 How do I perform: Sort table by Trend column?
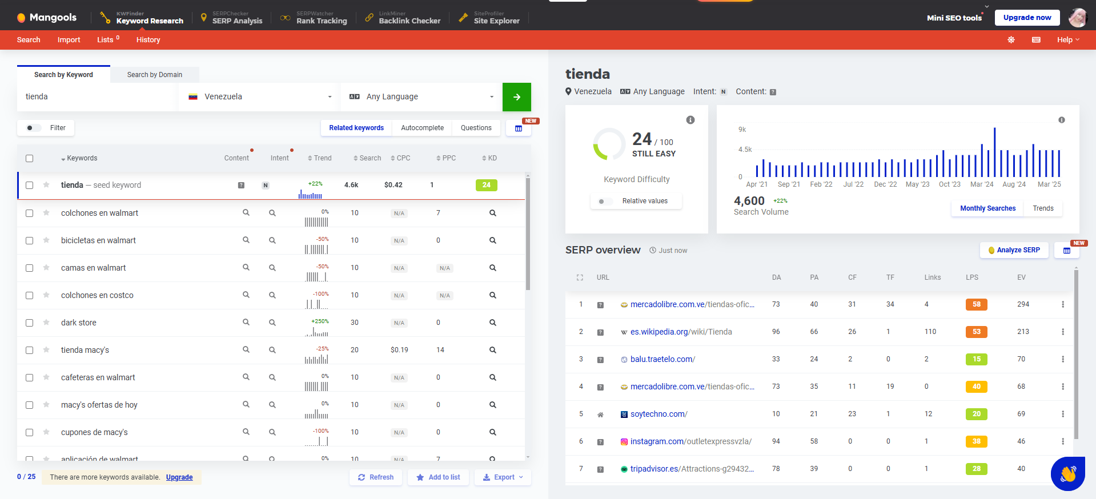[x=320, y=158]
